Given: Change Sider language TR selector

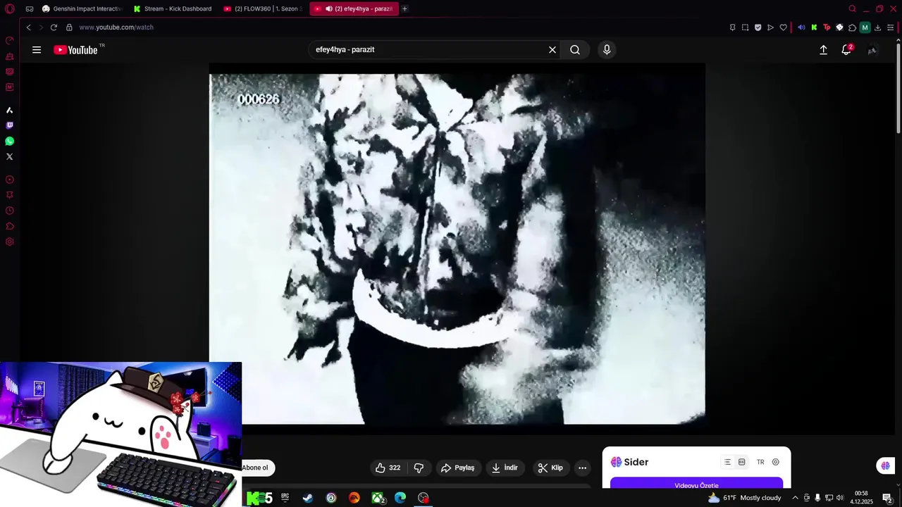Looking at the screenshot, I should point(760,462).
